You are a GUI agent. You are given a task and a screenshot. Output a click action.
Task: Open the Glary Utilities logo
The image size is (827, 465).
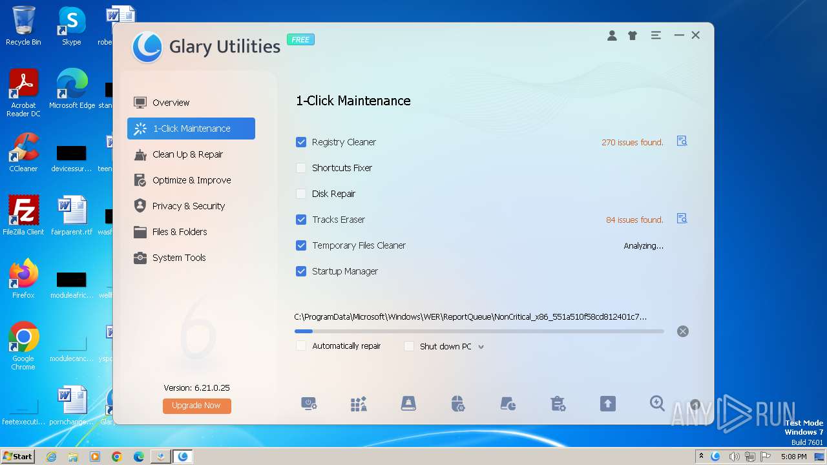(x=147, y=46)
